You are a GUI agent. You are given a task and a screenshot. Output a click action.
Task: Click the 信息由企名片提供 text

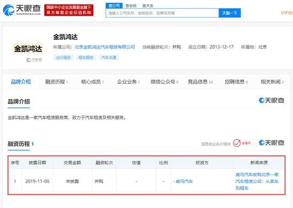tap(216, 144)
